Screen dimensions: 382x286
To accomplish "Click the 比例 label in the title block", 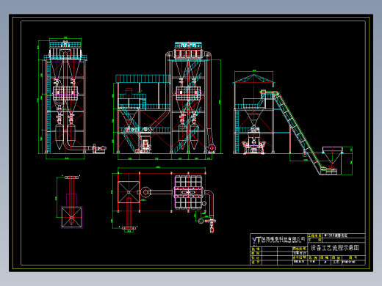I will [313, 257].
